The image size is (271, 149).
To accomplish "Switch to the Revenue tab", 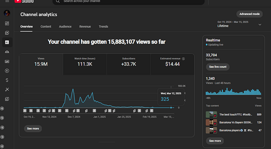I will tap(85, 27).
